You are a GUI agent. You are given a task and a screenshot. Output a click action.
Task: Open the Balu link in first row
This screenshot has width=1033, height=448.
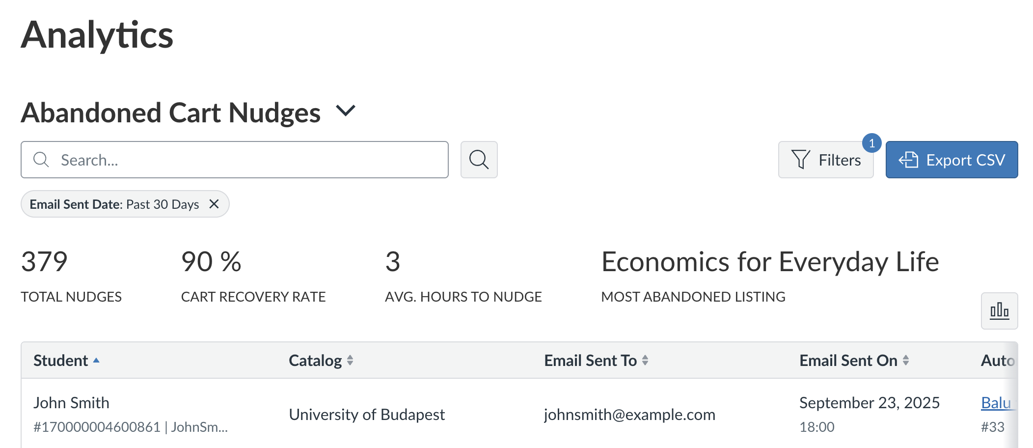[x=996, y=403]
